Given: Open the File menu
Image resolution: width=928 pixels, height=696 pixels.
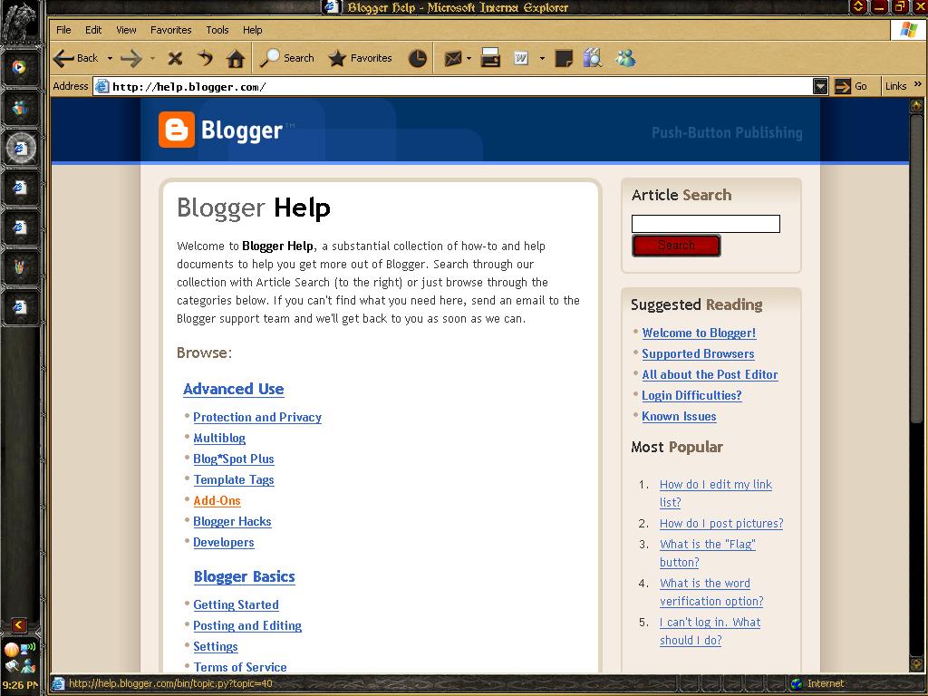Looking at the screenshot, I should coord(63,30).
